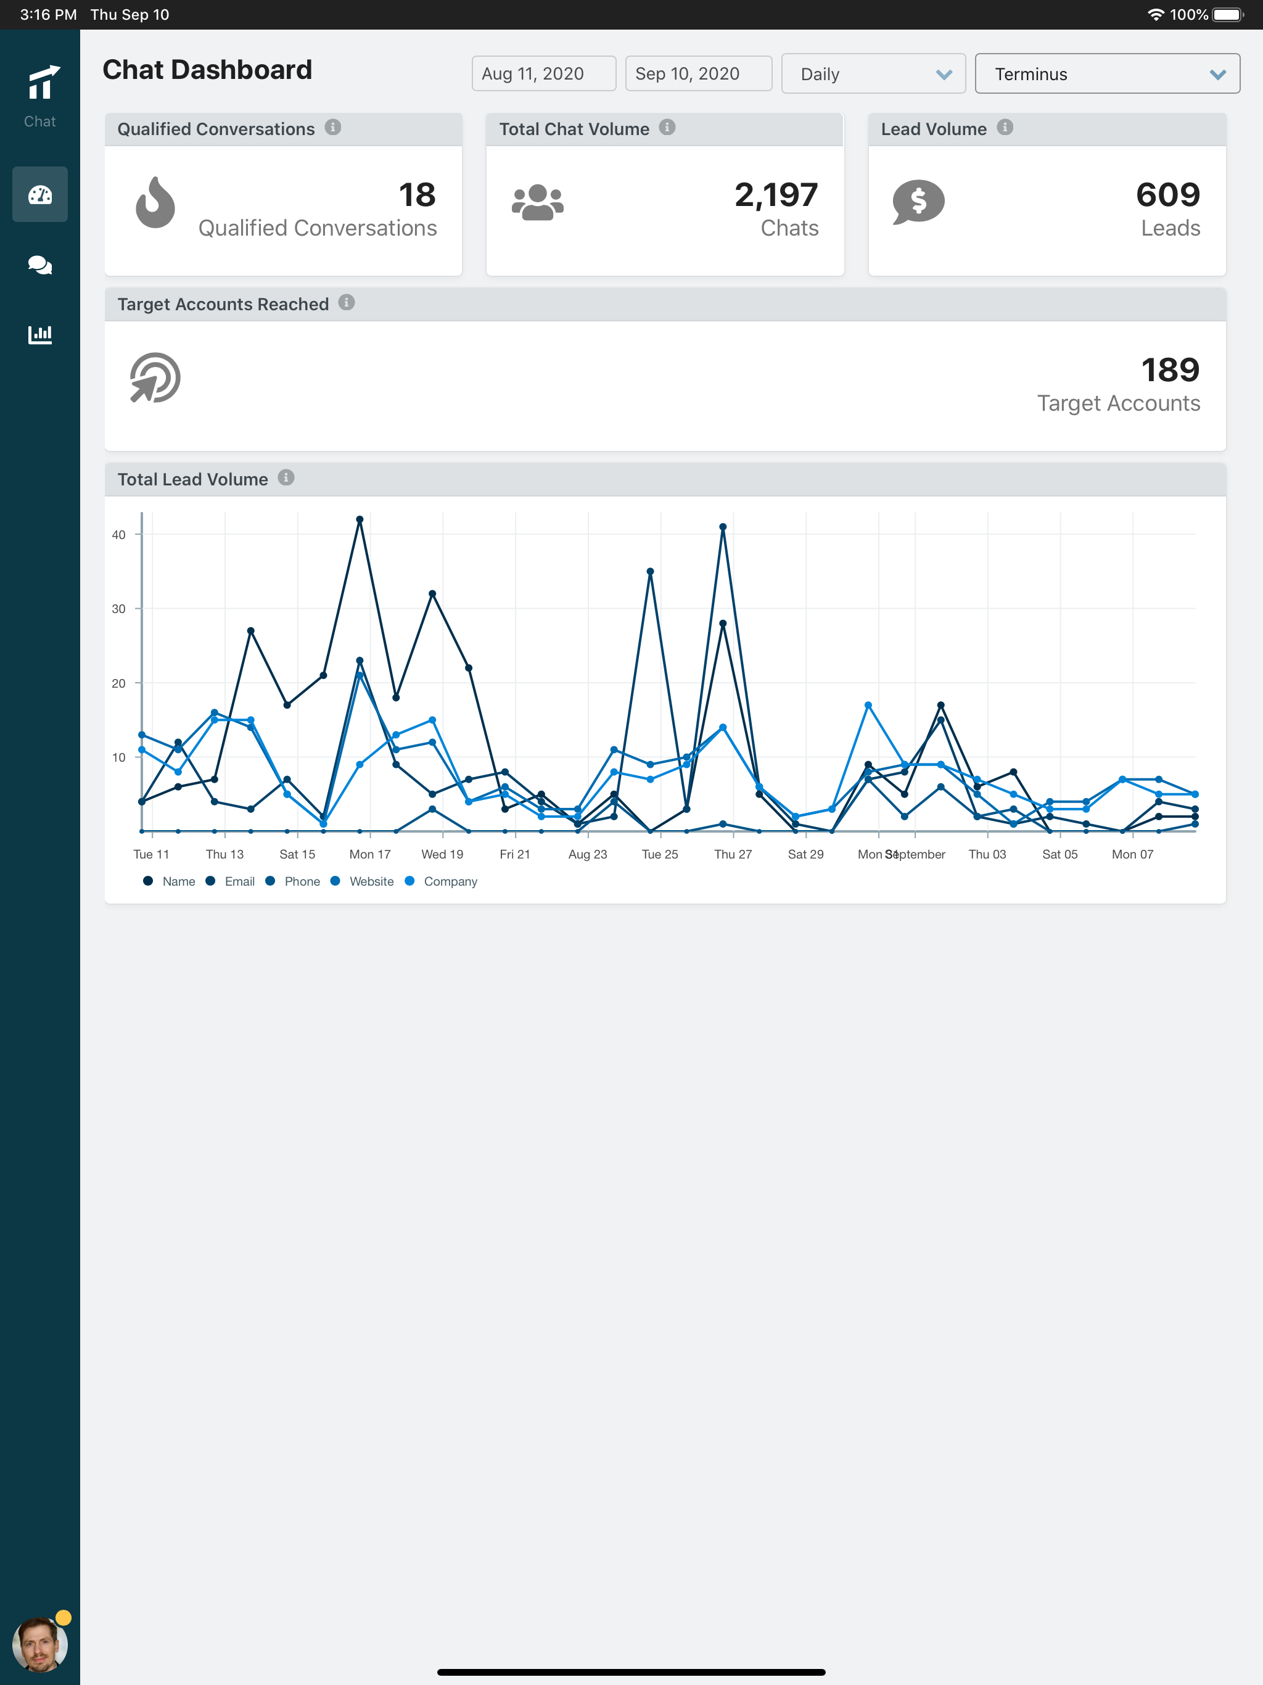
Task: Click the Aug 11, 2020 start date field
Action: pos(543,74)
